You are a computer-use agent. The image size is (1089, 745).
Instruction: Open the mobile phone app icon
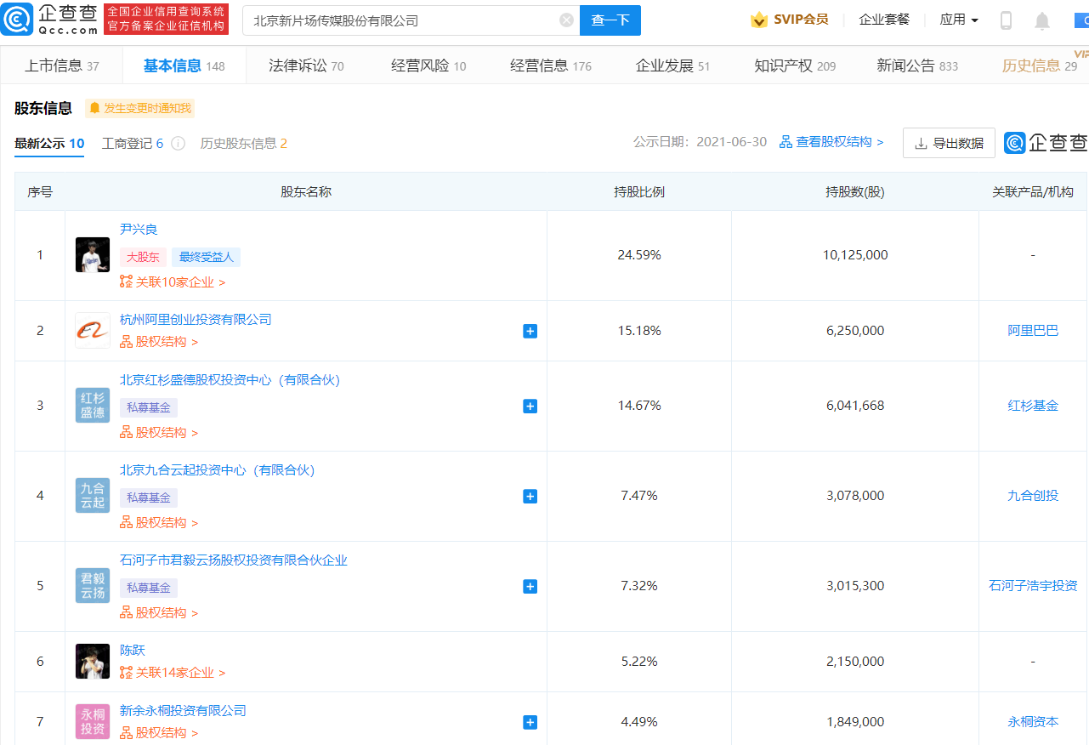point(1006,20)
